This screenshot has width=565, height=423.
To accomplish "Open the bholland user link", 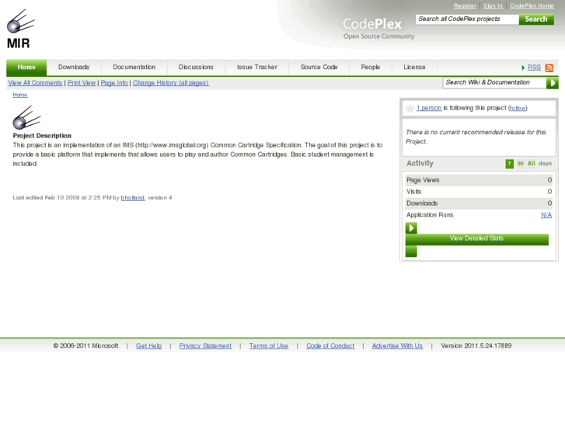I will point(133,198).
